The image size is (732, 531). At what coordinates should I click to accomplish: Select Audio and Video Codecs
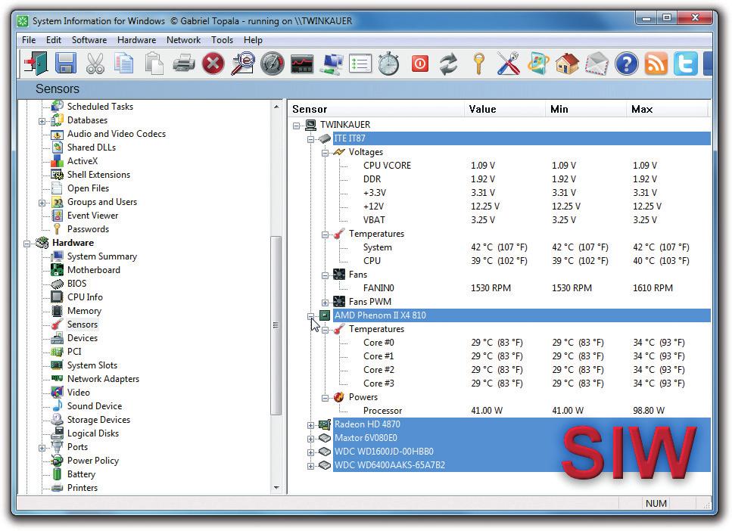[117, 134]
